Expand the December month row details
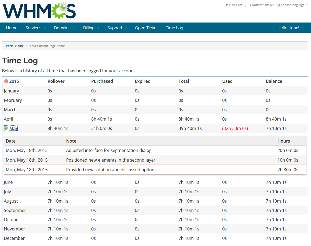Viewport: 311px width, 246px height. (x=14, y=238)
